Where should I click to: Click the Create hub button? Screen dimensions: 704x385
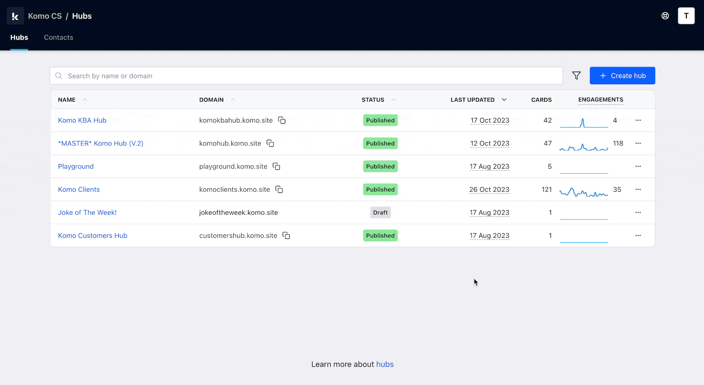click(622, 76)
